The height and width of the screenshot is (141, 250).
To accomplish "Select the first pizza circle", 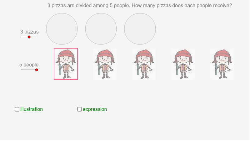I will [62, 29].
